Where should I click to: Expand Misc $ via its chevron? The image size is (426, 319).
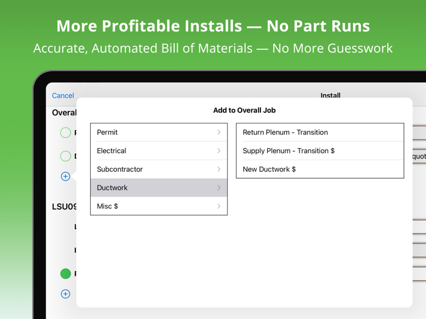(x=219, y=206)
